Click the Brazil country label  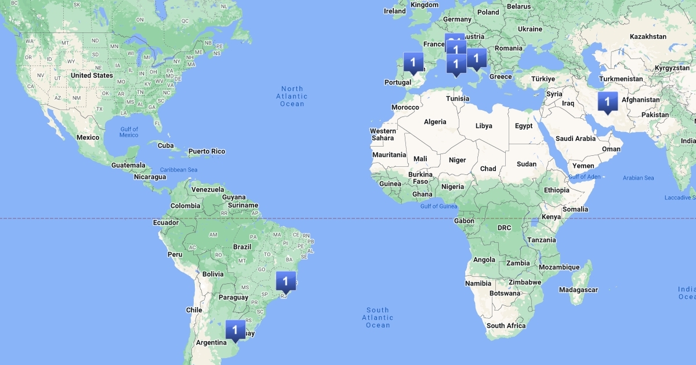(x=242, y=247)
